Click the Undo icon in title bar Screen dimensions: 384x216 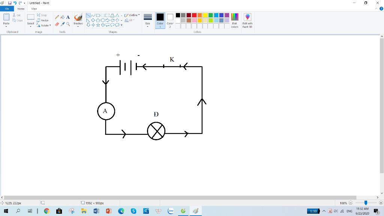[x=15, y=3]
